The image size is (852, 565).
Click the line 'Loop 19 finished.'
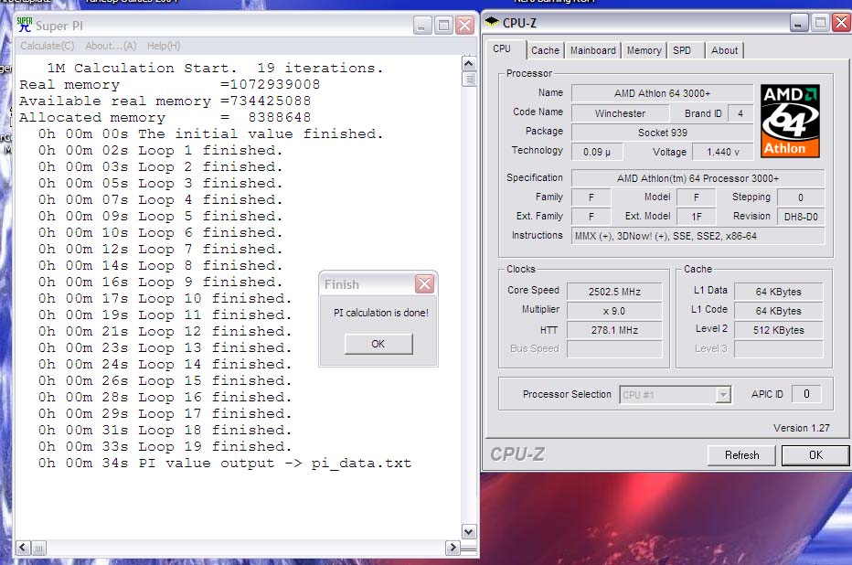165,446
